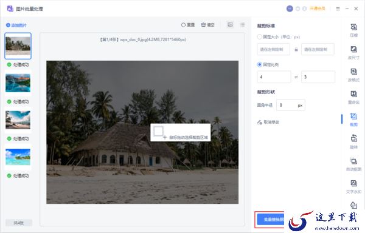The height and width of the screenshot is (233, 365).
Task: Click the gray icon just before 开通会员
Action: tap(305, 8)
